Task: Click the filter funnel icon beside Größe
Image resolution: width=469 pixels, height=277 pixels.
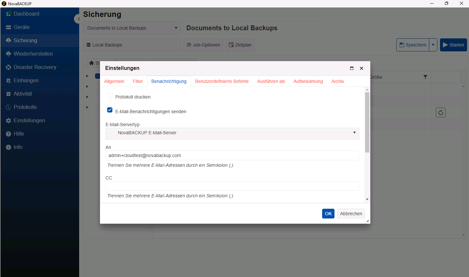Action: 425,77
